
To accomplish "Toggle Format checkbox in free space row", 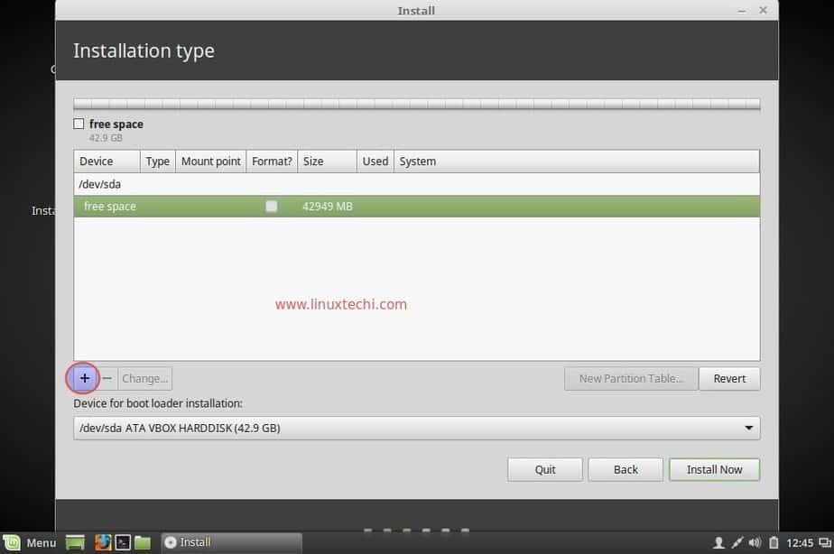I will 272,207.
